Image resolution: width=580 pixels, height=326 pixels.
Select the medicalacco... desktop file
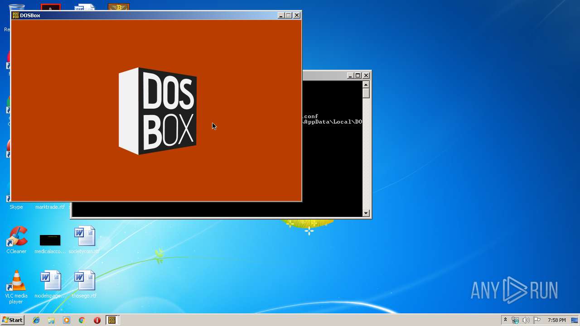click(x=50, y=240)
